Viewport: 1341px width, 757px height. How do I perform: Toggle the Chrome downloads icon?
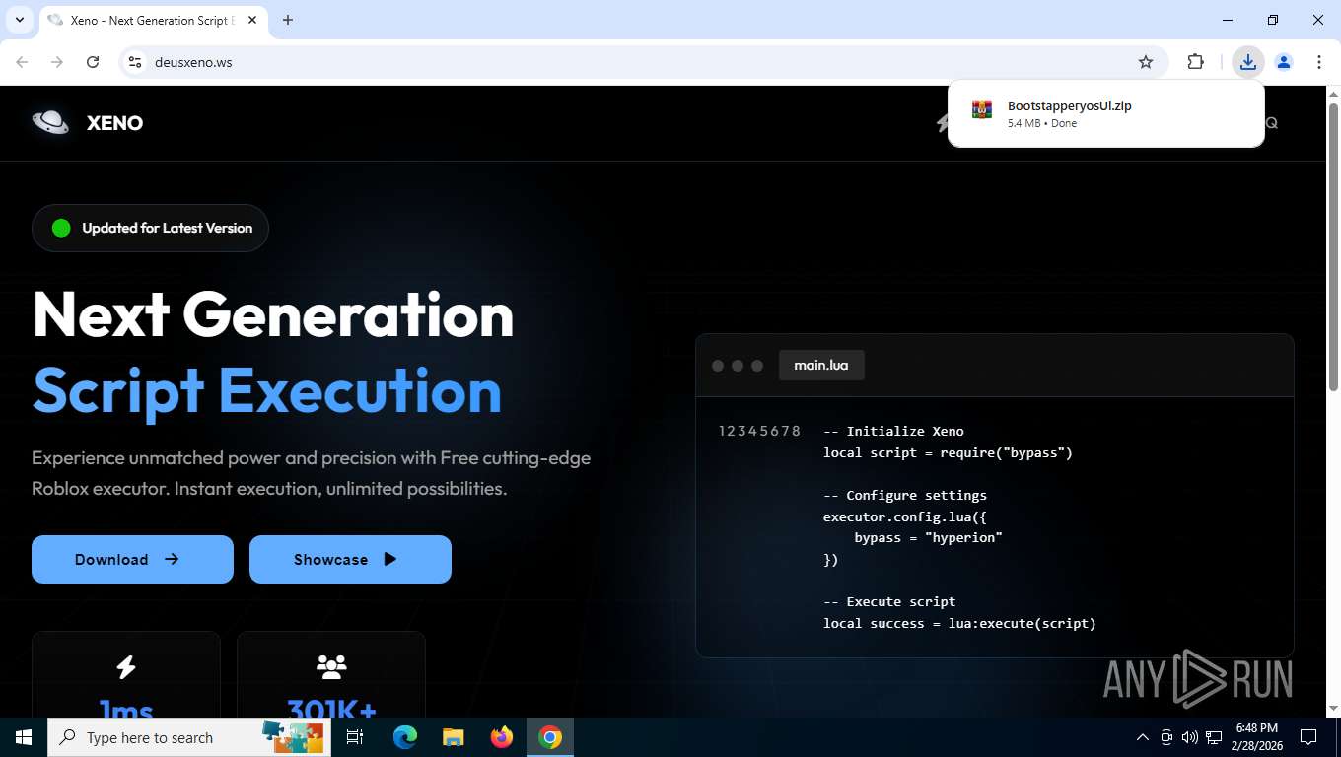tap(1248, 62)
